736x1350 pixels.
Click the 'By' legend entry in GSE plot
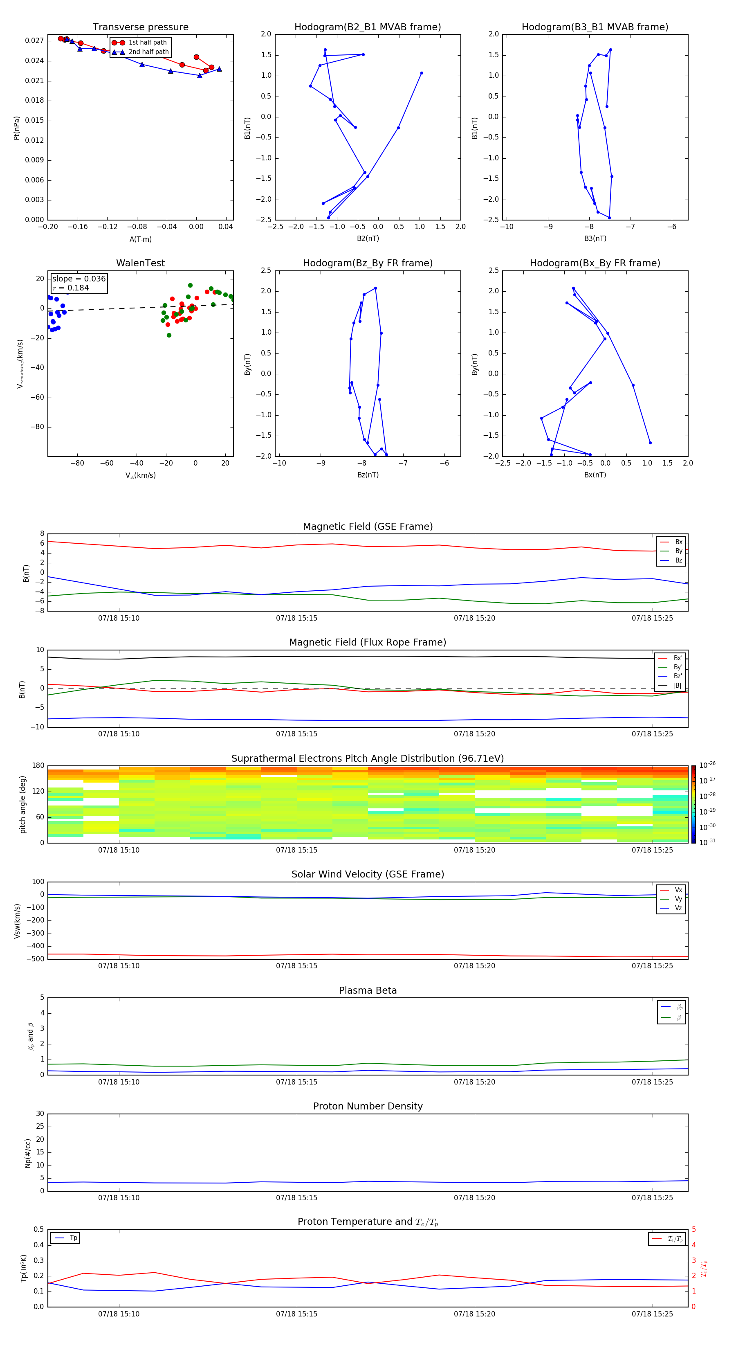click(x=671, y=551)
